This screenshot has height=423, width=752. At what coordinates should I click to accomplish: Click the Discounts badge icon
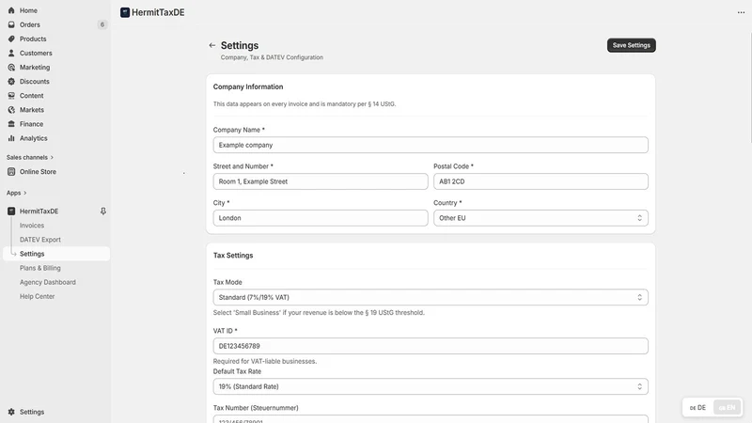pyautogui.click(x=11, y=82)
